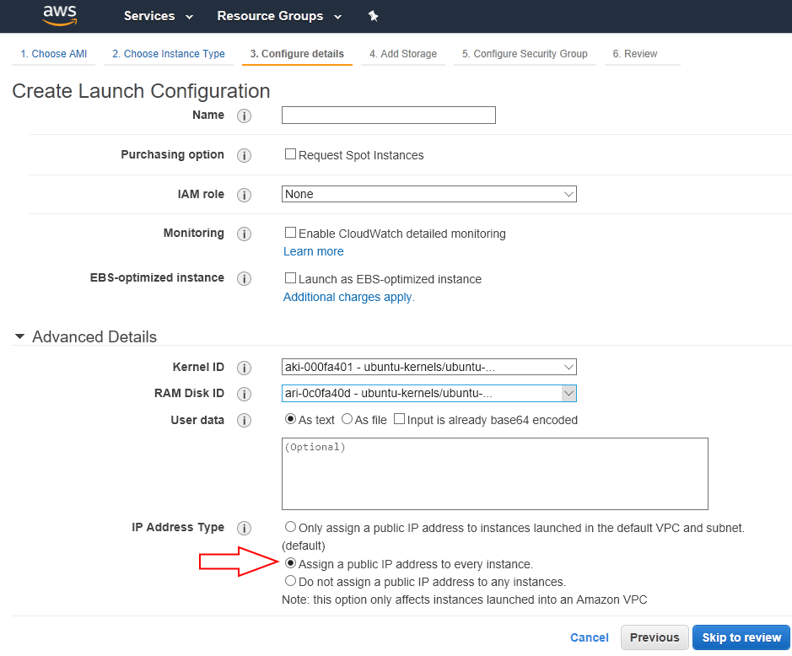Check Enable CloudWatch detailed monitoring

click(290, 233)
